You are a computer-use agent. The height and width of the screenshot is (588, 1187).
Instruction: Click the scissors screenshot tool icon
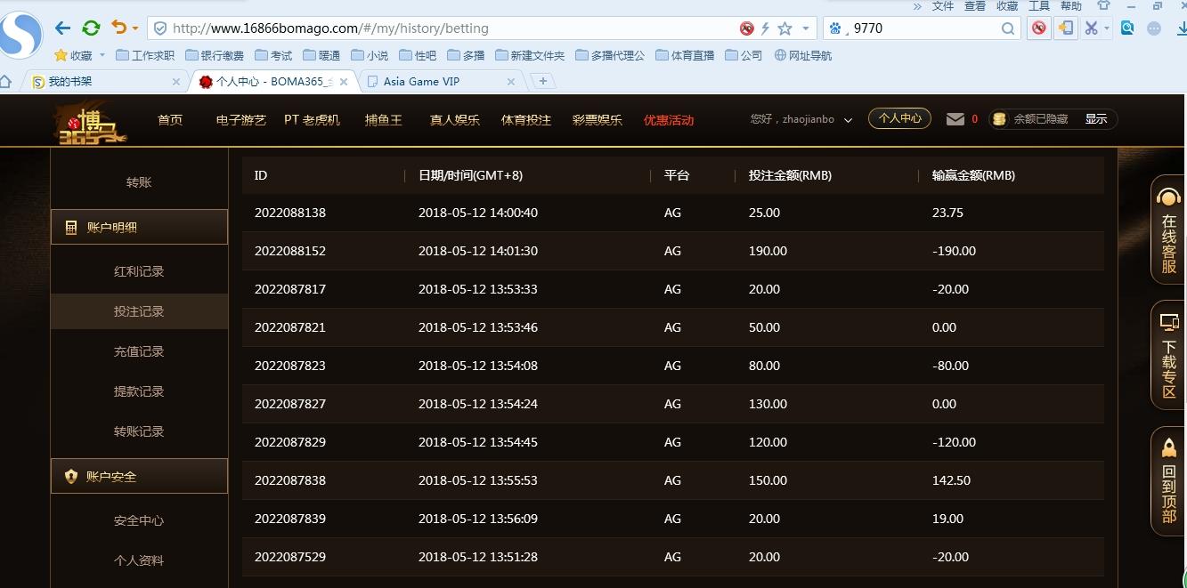click(x=1091, y=28)
